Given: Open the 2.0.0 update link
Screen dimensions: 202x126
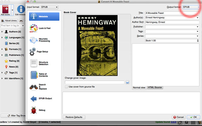Looking at the screenshot, I should [x=174, y=122].
